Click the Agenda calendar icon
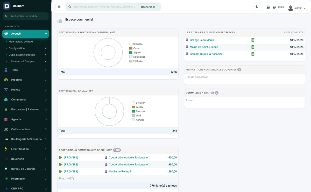 tap(6, 119)
